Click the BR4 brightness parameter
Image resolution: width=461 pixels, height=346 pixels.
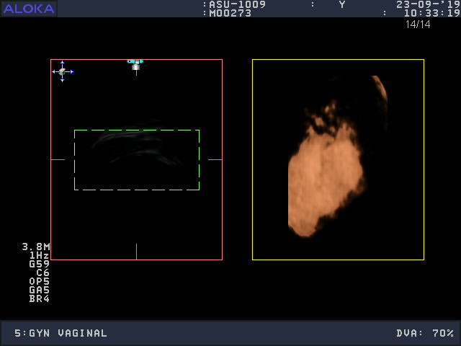pyautogui.click(x=39, y=298)
